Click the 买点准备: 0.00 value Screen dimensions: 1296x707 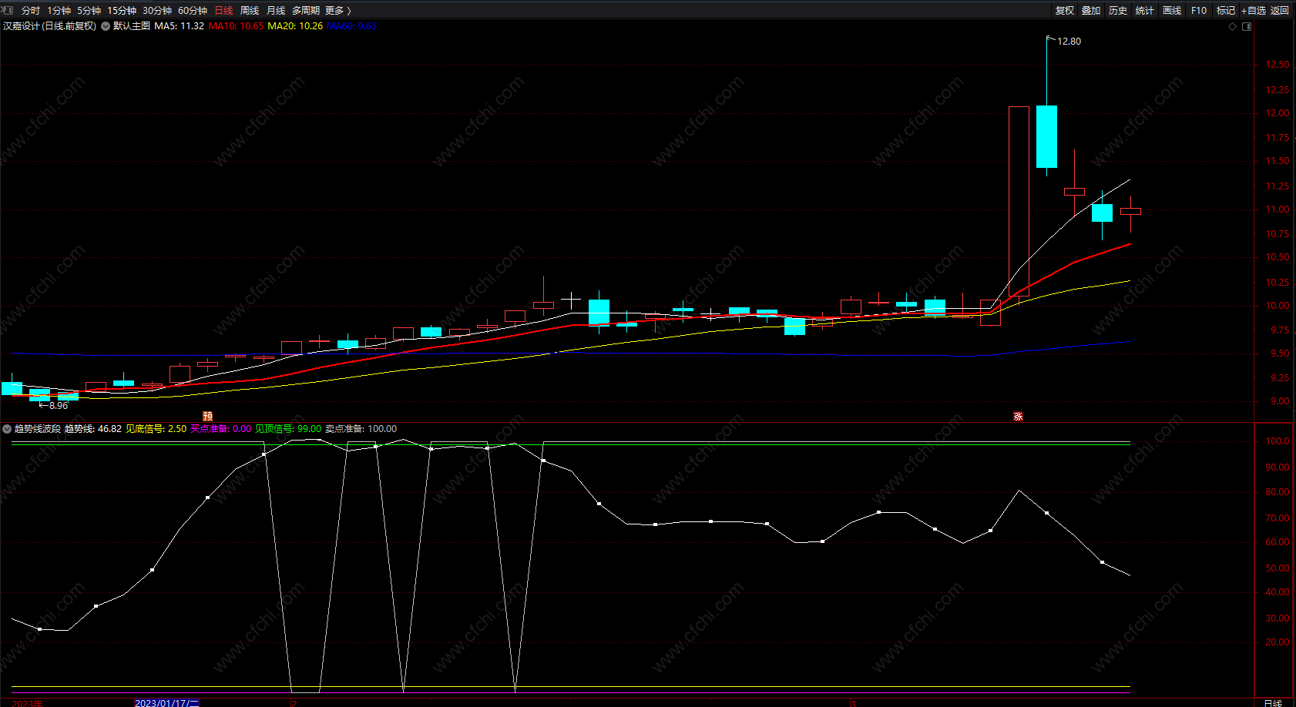[x=221, y=429]
